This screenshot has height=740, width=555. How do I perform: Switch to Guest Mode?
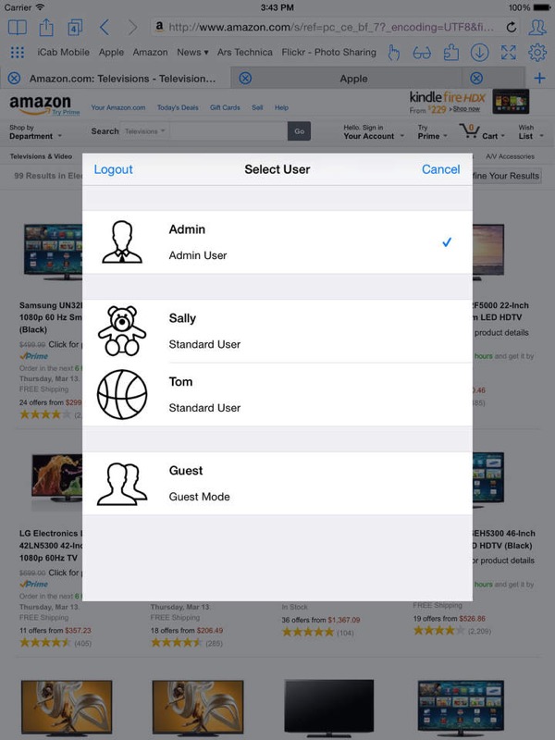pyautogui.click(x=277, y=483)
